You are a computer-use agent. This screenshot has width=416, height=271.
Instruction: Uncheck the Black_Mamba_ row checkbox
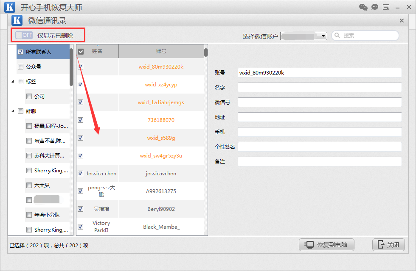tap(80, 227)
